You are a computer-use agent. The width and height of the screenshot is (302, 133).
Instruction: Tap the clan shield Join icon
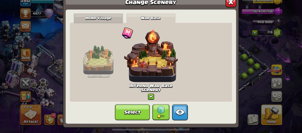26,55
